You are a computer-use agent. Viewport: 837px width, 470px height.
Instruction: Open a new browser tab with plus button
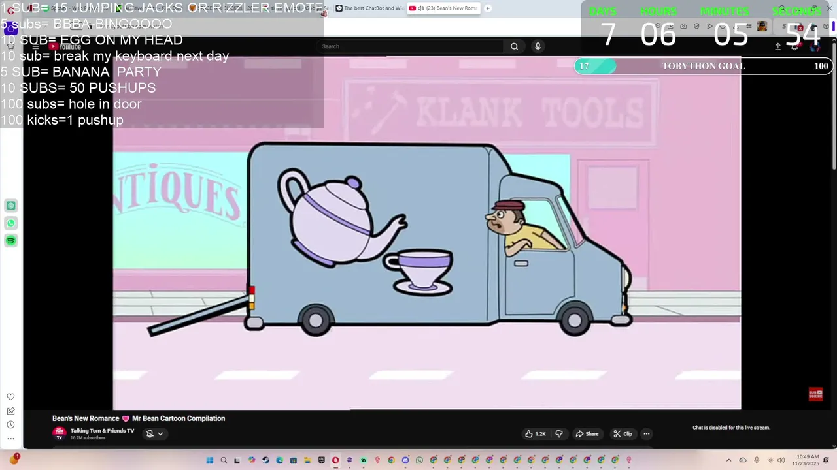[488, 8]
